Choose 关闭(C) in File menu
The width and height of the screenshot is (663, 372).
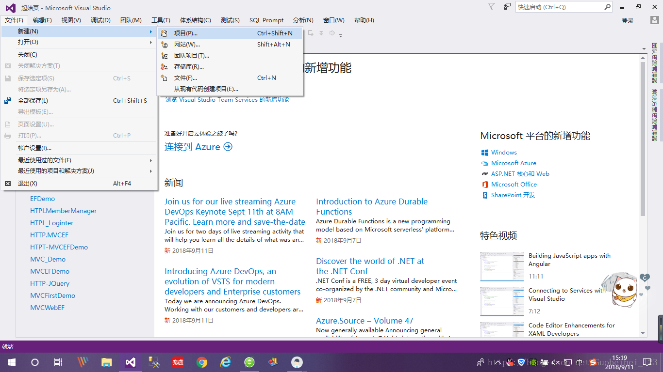(x=80, y=55)
